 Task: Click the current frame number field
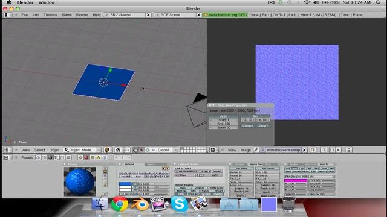click(123, 157)
